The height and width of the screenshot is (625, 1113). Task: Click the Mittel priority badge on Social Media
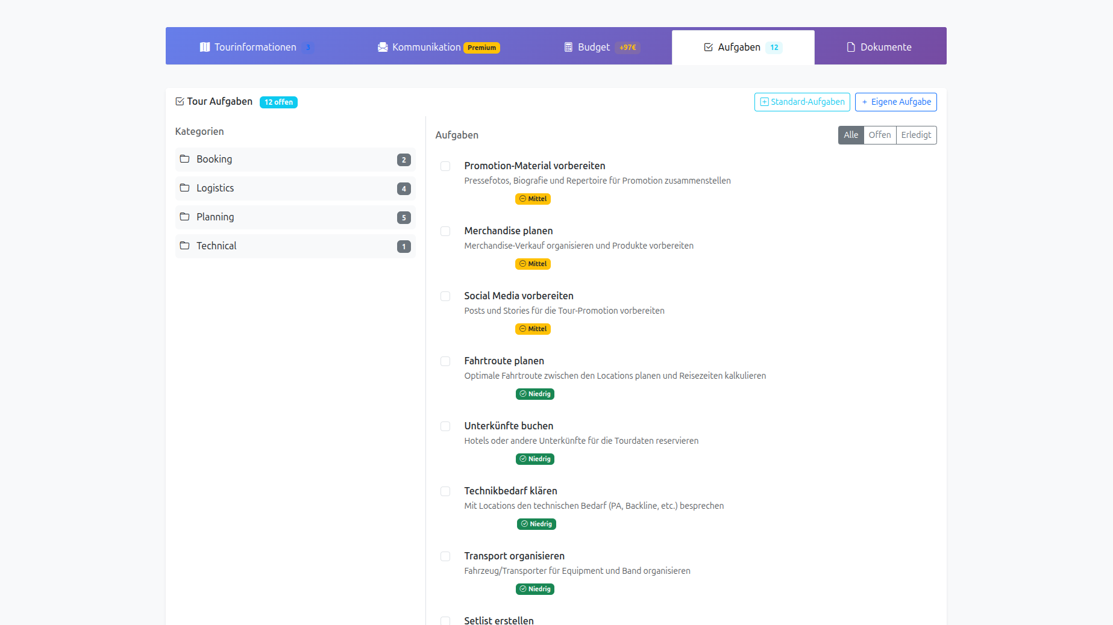pos(533,329)
